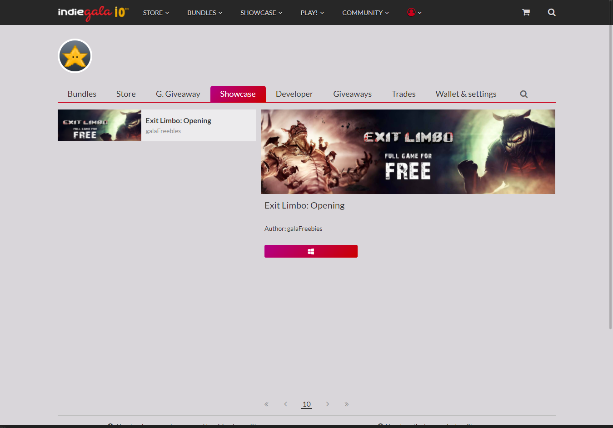Click galaFreebies under list entry

(x=163, y=131)
